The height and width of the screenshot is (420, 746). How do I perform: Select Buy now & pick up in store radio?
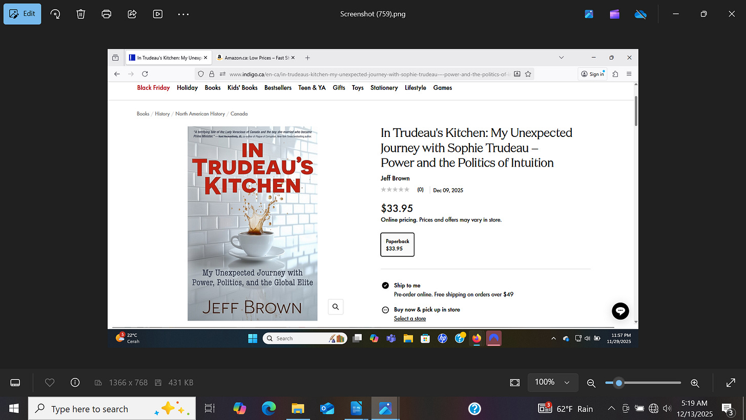pos(385,310)
